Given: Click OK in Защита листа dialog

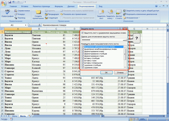Looking at the screenshot, I should tap(106, 72).
